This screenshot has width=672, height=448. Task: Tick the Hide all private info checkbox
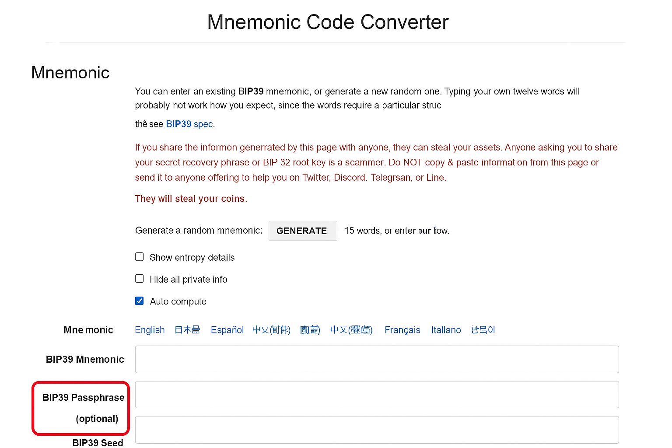click(140, 279)
